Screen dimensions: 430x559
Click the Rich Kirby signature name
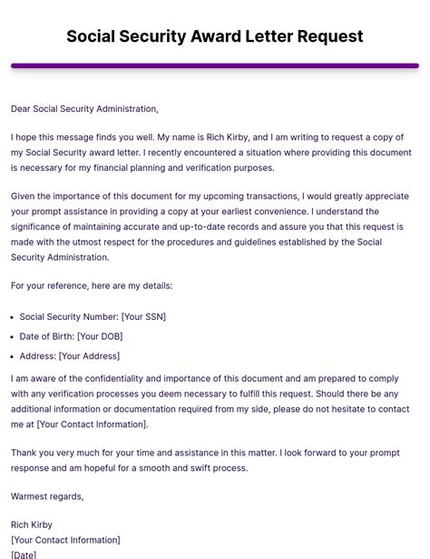tap(32, 524)
